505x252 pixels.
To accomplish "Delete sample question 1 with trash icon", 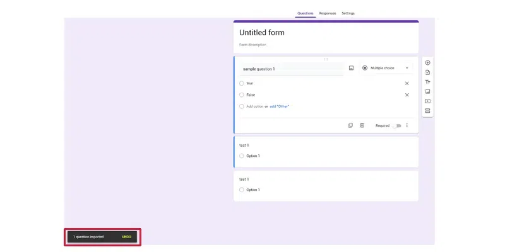I will 362,125.
